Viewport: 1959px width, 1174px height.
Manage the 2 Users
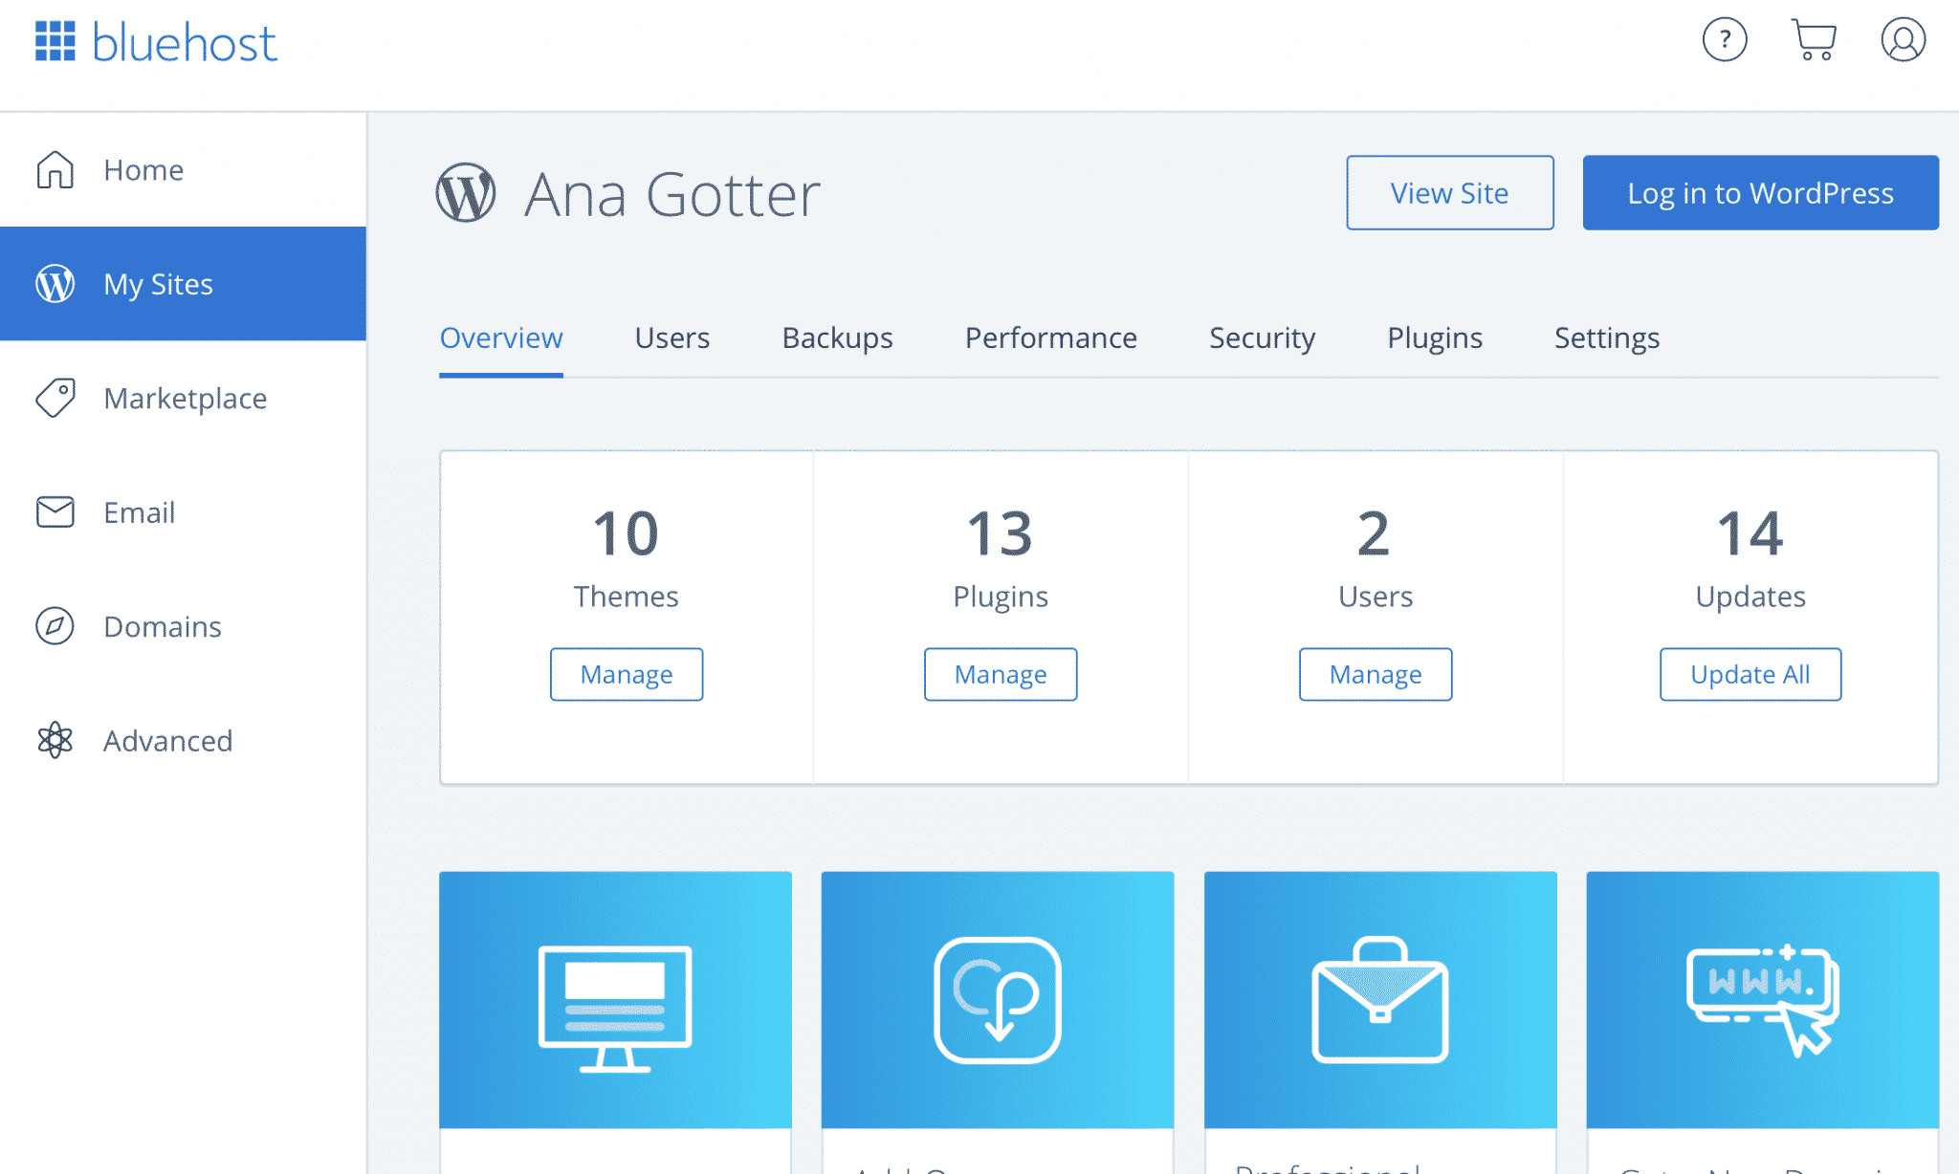(x=1376, y=674)
